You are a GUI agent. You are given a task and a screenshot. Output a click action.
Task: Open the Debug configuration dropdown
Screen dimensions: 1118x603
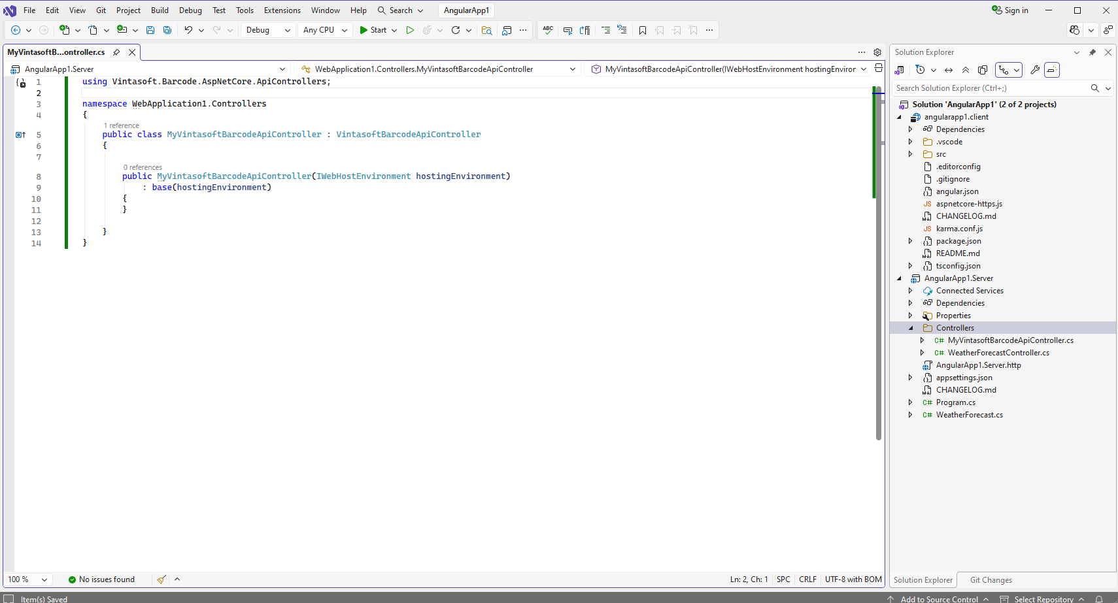pos(268,30)
